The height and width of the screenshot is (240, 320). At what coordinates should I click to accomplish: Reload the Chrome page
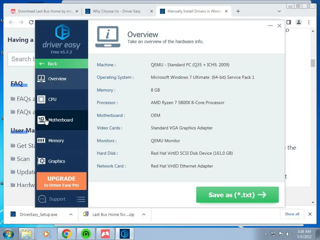click(x=31, y=22)
